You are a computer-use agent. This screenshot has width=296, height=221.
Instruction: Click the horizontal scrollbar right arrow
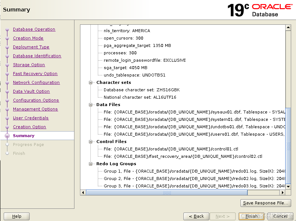pos(282,193)
